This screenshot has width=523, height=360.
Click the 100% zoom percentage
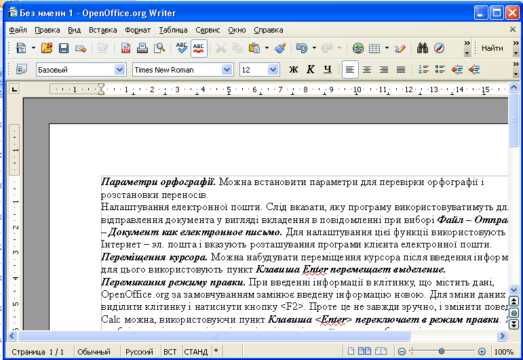point(503,352)
